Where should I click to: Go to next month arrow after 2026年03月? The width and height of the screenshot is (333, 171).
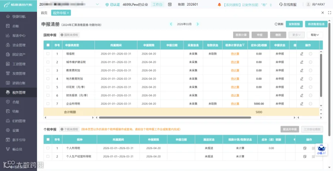[198, 24]
